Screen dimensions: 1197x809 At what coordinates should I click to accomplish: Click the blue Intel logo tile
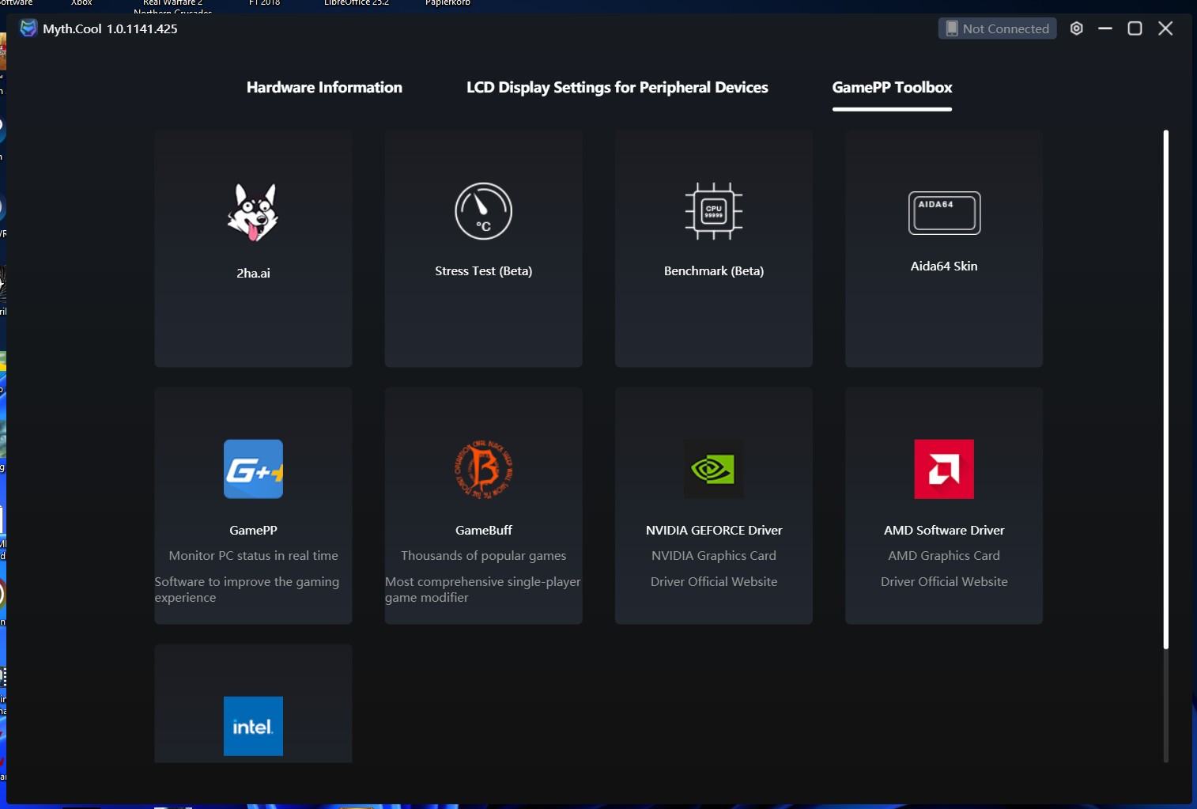pos(253,726)
